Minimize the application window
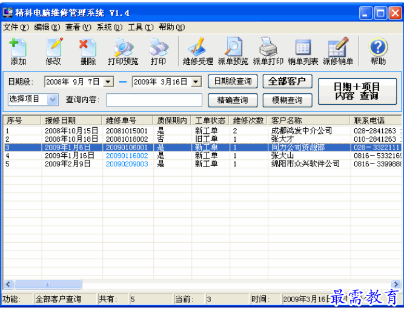 pos(366,13)
